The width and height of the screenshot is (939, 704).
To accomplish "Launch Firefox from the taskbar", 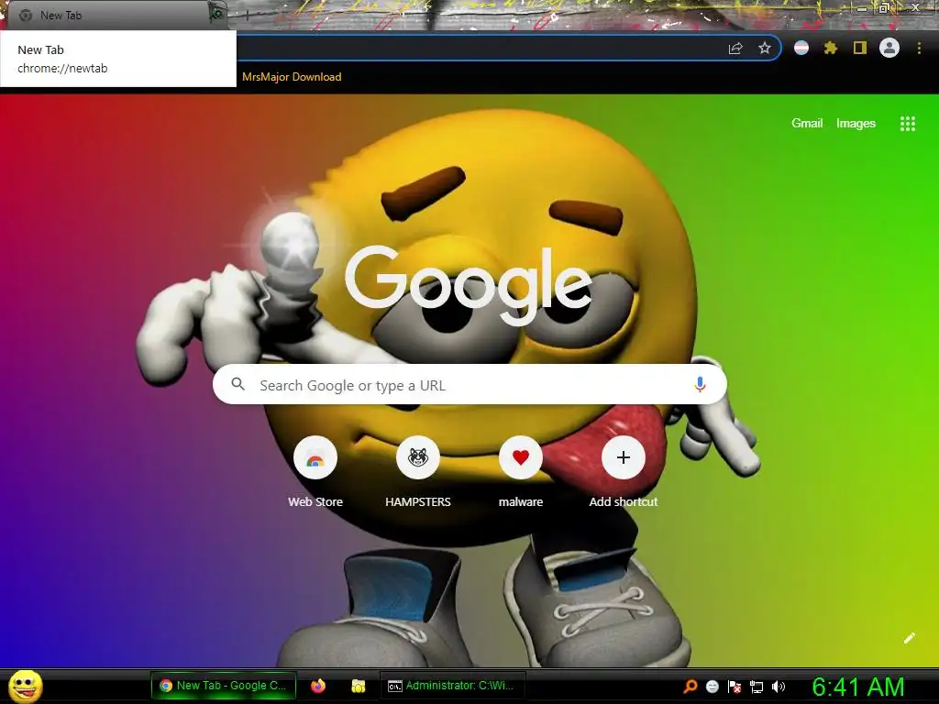I will pos(318,686).
